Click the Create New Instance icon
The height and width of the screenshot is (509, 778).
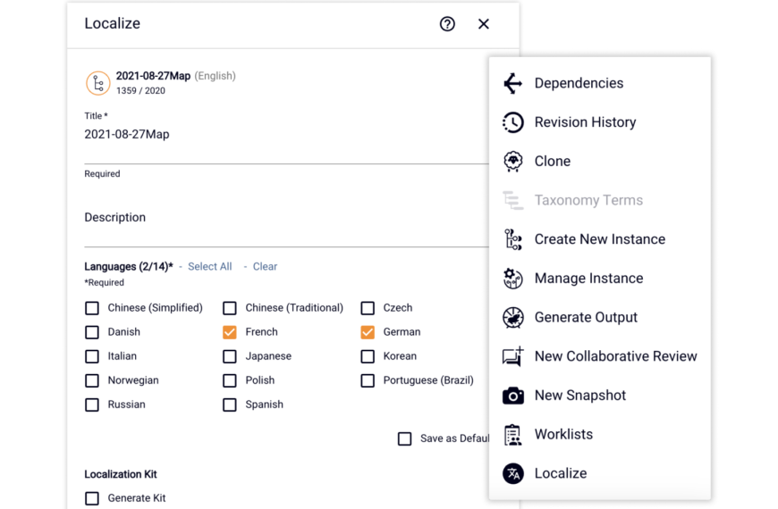click(512, 239)
